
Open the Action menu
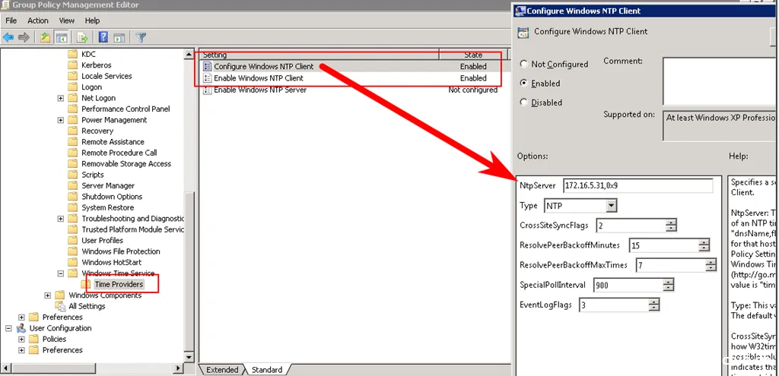click(38, 21)
